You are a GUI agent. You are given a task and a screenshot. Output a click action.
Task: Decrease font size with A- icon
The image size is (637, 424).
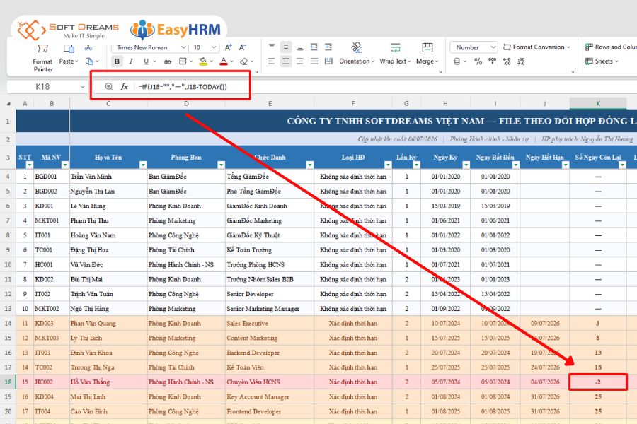(243, 47)
